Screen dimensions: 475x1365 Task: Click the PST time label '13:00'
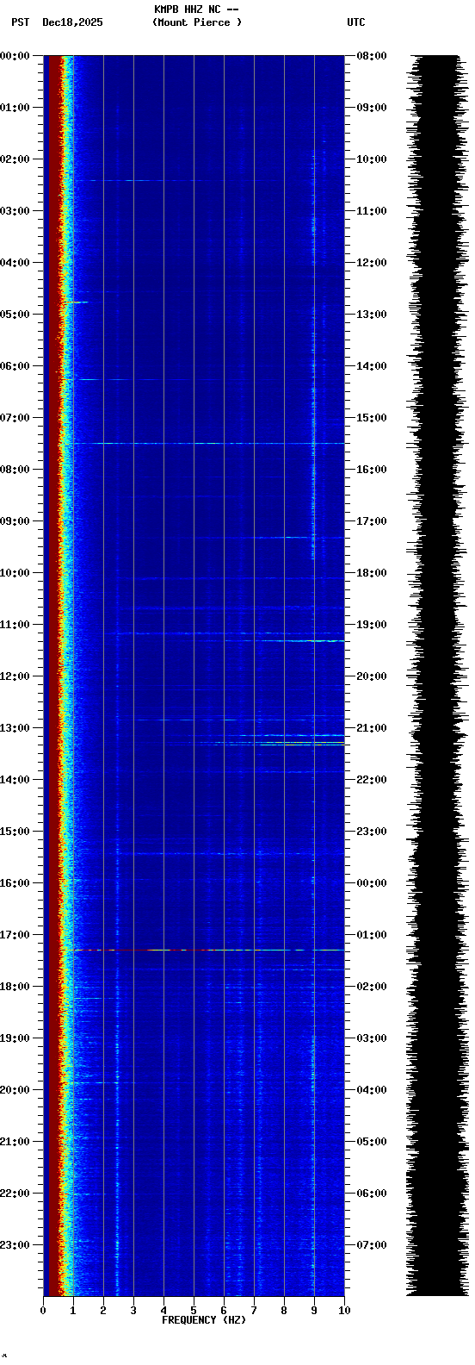[15, 728]
